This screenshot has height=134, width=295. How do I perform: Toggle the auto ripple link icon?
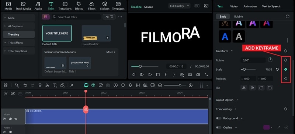(x=13, y=94)
